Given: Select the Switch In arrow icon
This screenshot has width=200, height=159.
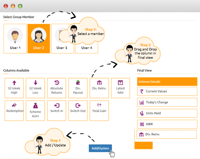Looking at the screenshot, I should [x=57, y=106].
